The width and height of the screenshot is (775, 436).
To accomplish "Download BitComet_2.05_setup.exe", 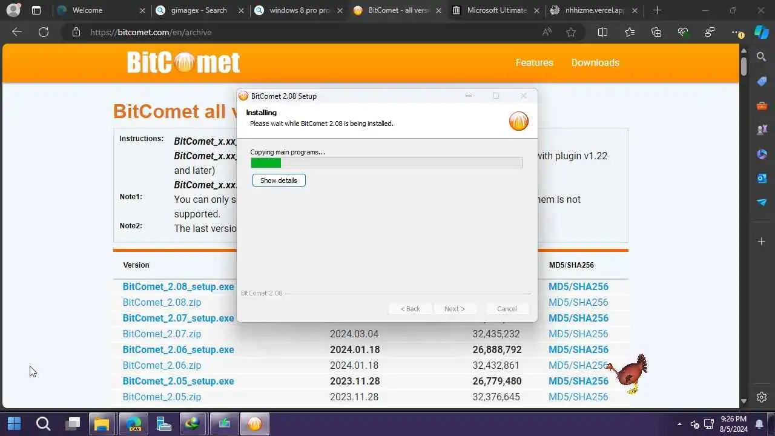I will tap(178, 381).
